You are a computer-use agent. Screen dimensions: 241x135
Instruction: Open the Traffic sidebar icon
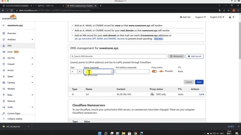click(4, 107)
